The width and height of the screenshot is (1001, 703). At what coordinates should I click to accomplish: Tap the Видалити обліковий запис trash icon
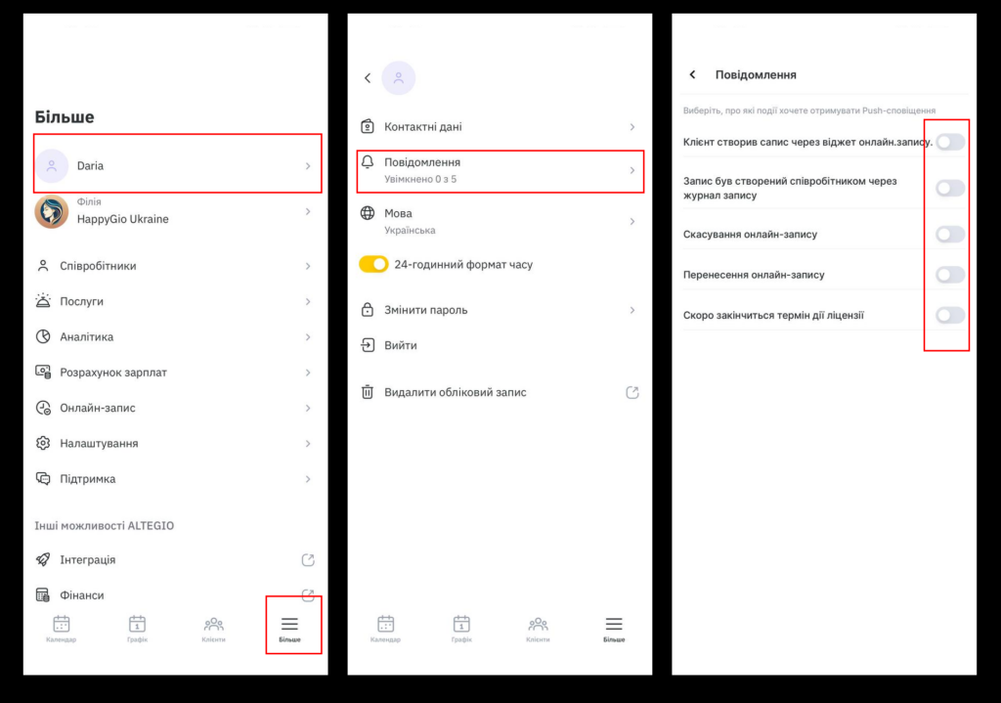(x=368, y=392)
